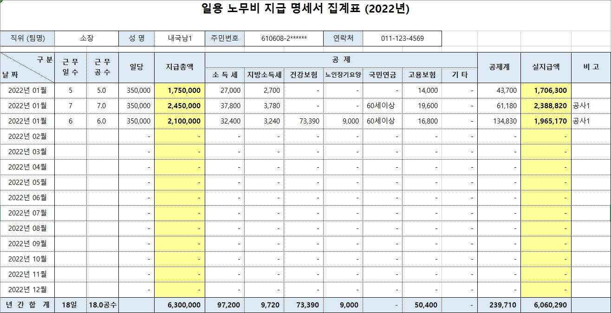Image resolution: width=611 pixels, height=313 pixels.
Task: Click the 소 득 세 column header
Action: 225,75
